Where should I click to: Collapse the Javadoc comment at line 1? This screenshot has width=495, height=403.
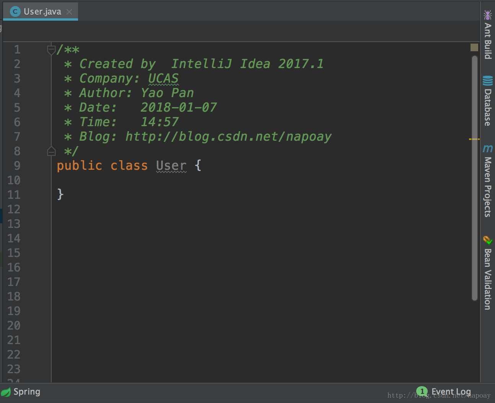pyautogui.click(x=51, y=50)
